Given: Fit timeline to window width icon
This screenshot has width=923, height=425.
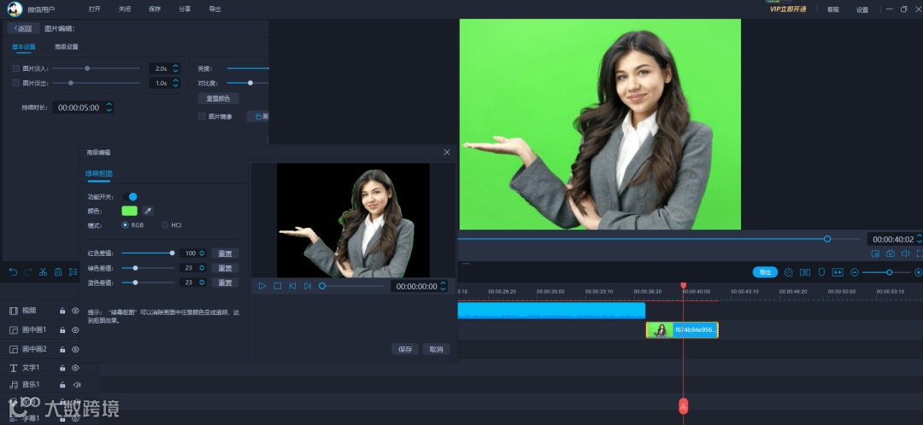Looking at the screenshot, I should point(838,273).
